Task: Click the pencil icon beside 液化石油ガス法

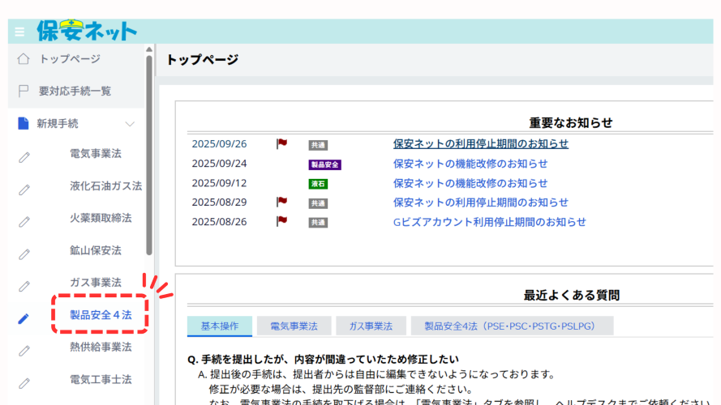Action: (x=24, y=189)
